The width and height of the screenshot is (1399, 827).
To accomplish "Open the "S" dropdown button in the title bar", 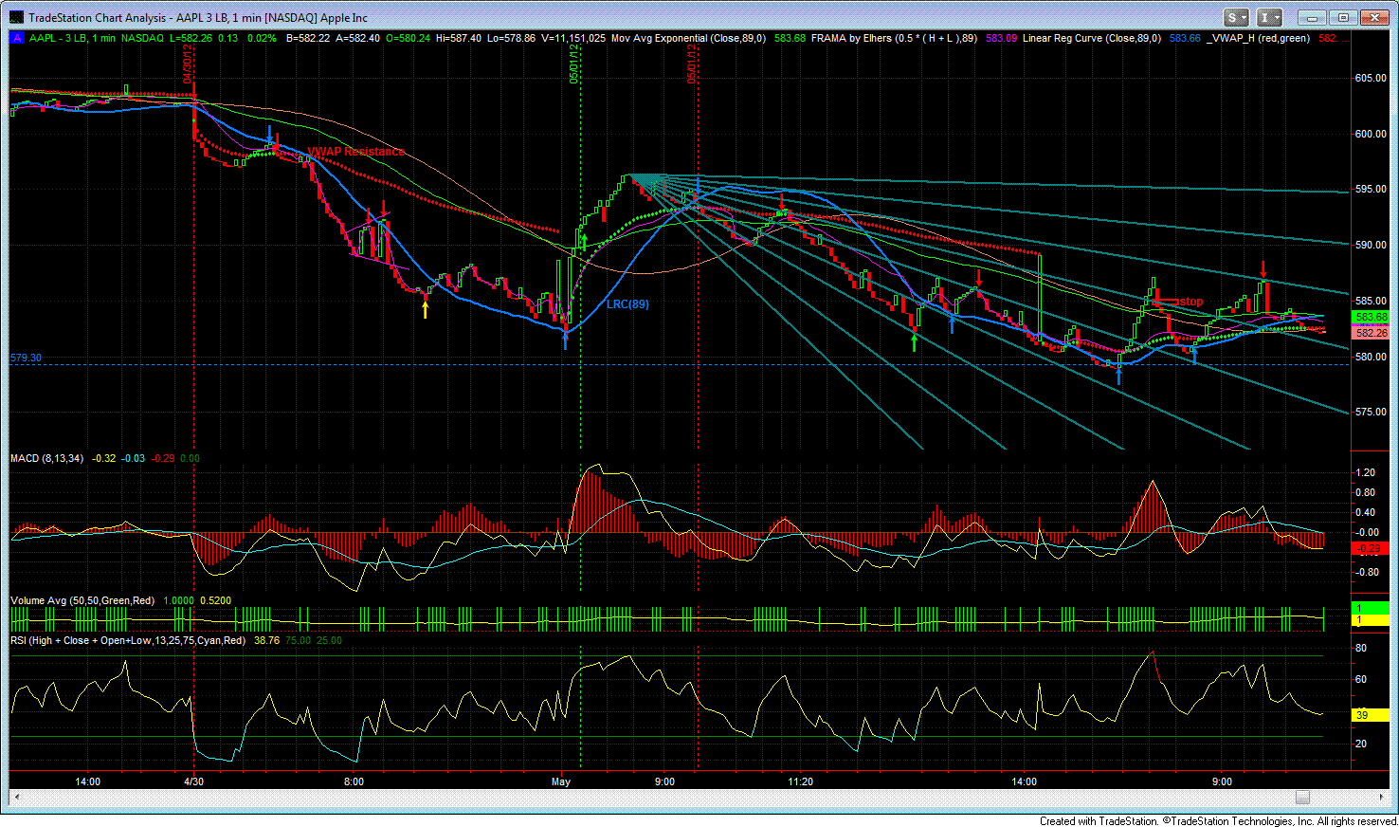I will (1237, 17).
